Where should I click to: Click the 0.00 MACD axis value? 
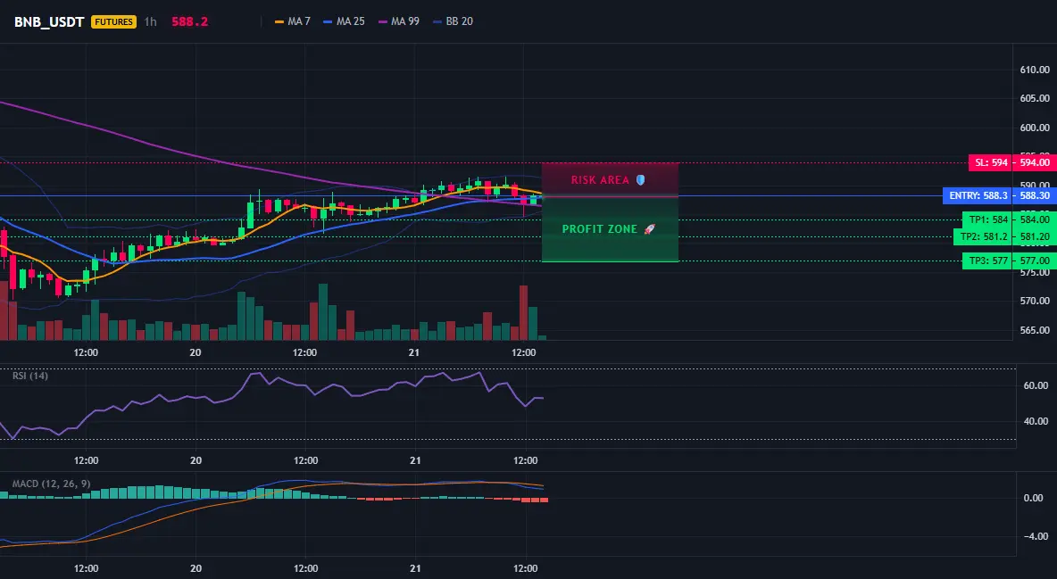(1034, 498)
